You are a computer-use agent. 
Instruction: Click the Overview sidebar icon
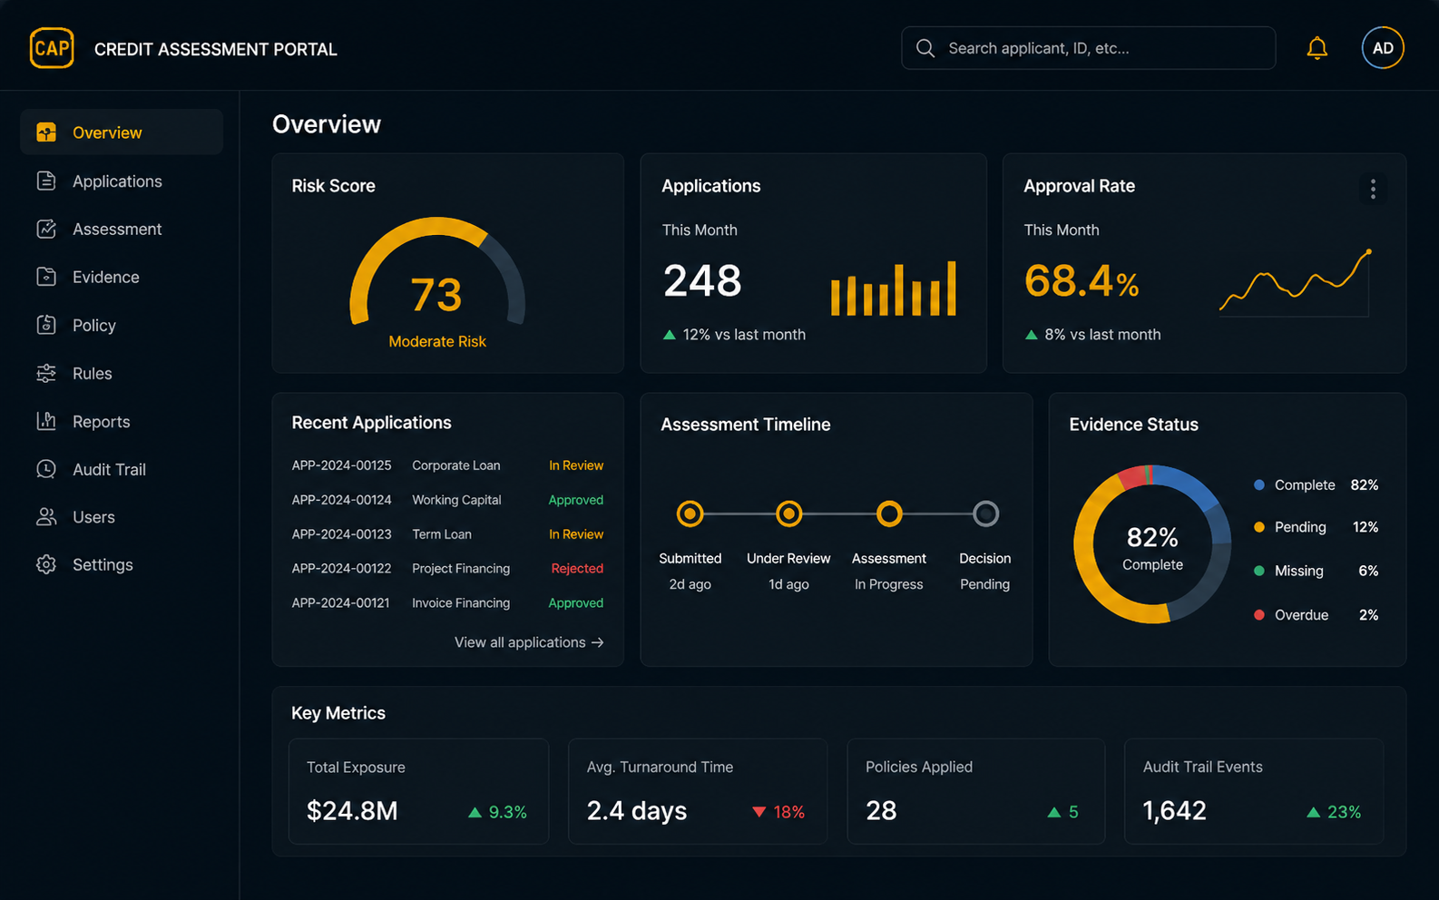tap(46, 132)
